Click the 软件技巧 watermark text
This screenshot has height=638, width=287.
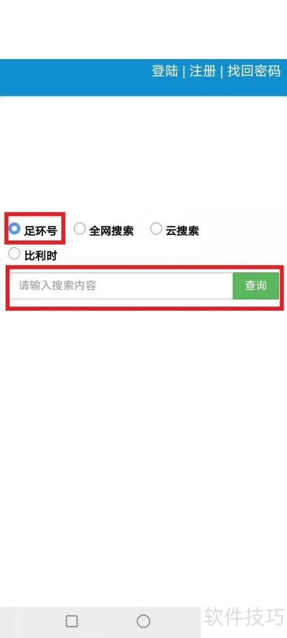coord(244,617)
